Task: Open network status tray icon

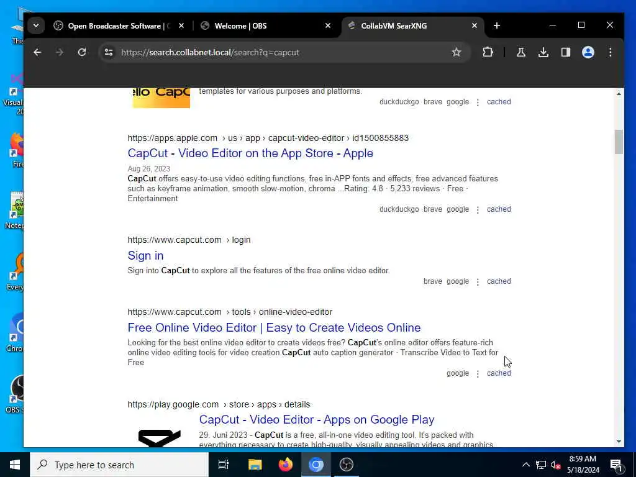Action: [x=541, y=465]
